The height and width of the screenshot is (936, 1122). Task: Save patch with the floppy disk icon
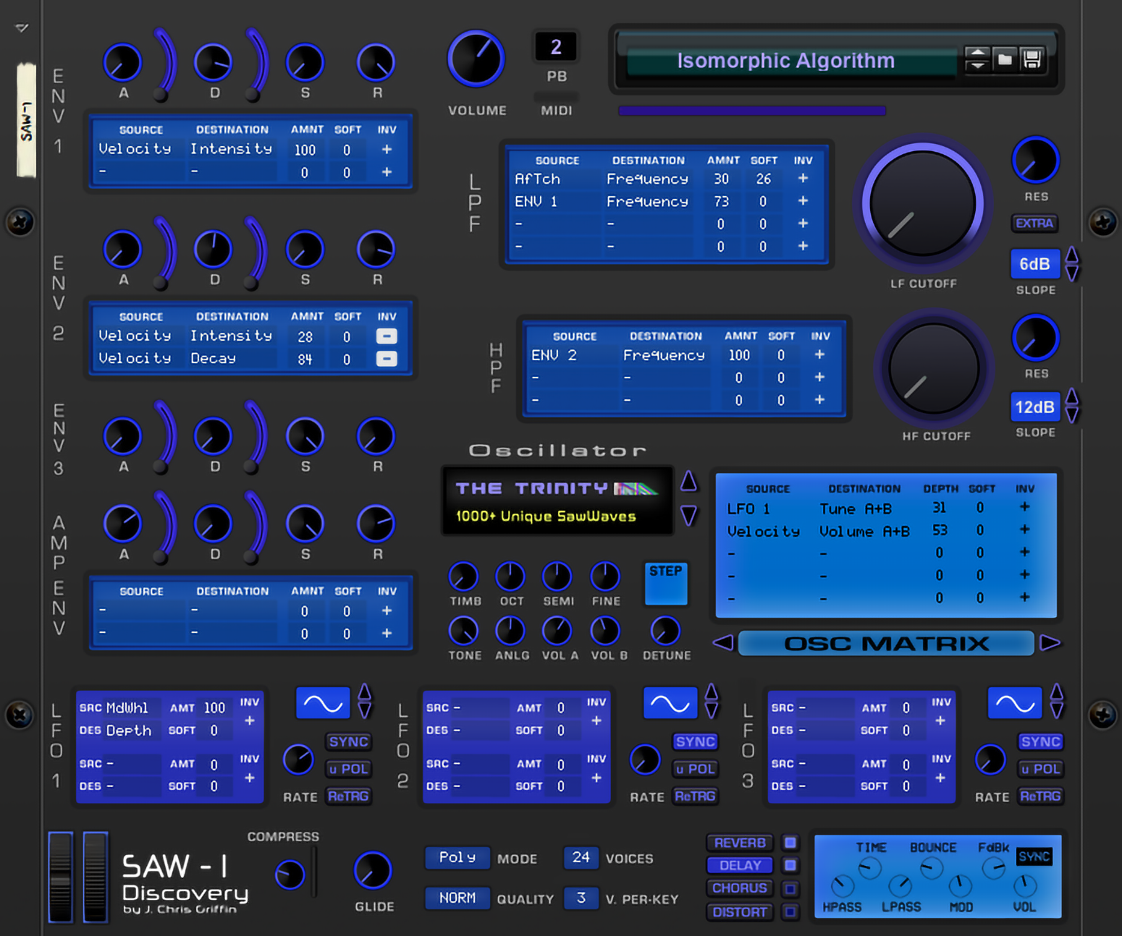click(1032, 59)
